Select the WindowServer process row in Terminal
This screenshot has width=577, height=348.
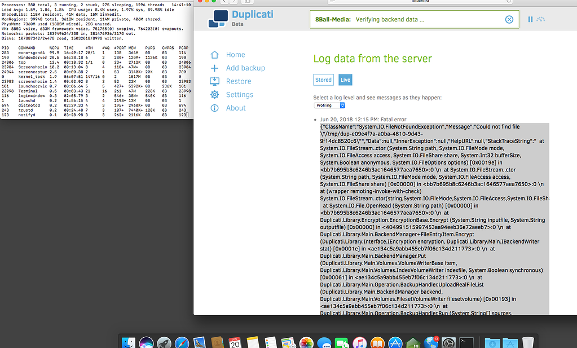(x=96, y=58)
